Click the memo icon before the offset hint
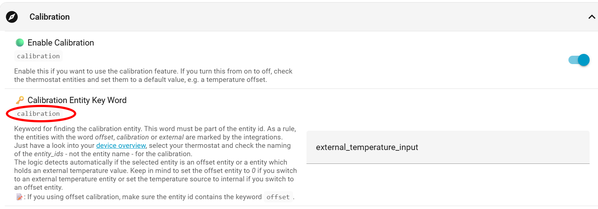598x209 pixels. (x=19, y=197)
